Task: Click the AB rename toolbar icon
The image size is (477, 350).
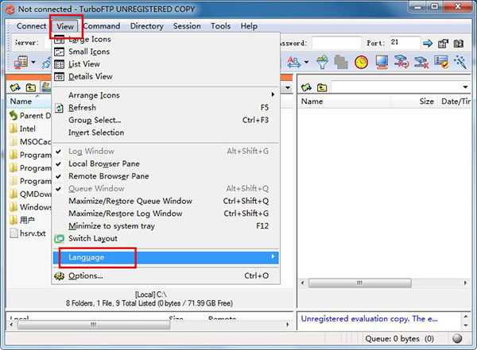Action: 294,62
